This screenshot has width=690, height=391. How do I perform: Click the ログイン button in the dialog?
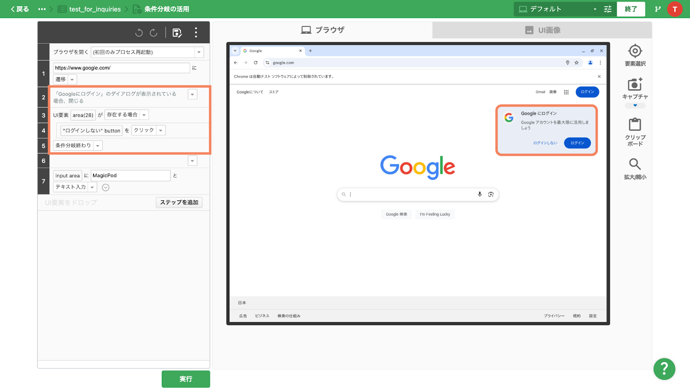pos(577,143)
